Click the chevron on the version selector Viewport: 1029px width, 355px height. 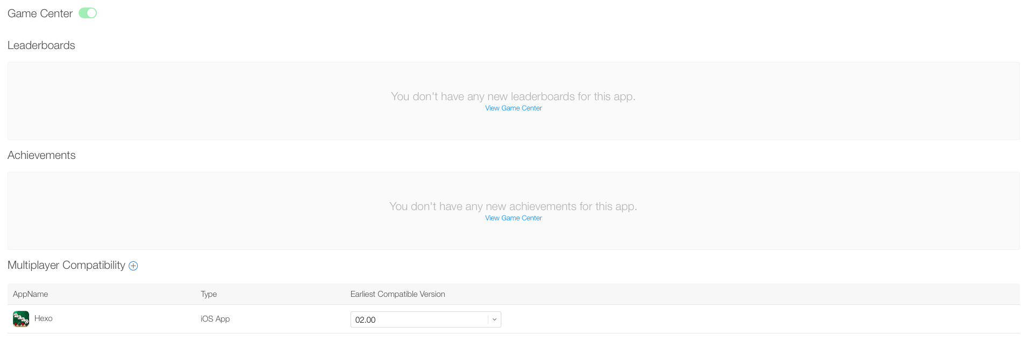point(493,319)
